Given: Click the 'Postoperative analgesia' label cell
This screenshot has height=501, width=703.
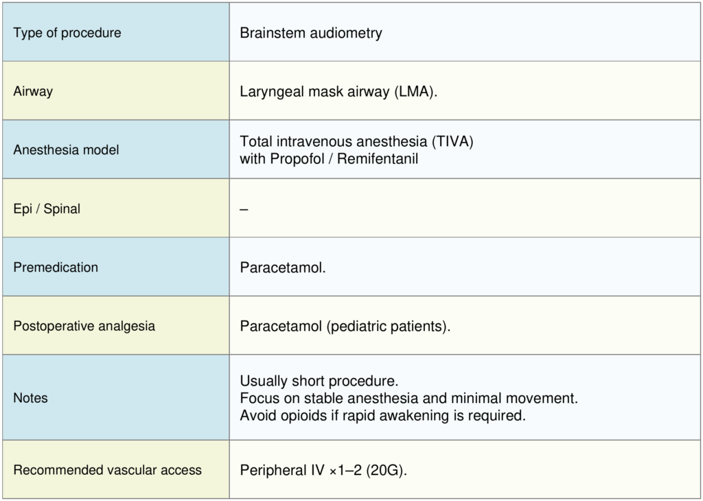Looking at the screenshot, I should pyautogui.click(x=84, y=326).
